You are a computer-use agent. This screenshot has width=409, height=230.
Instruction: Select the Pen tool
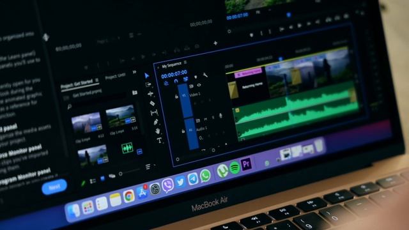tap(156, 122)
